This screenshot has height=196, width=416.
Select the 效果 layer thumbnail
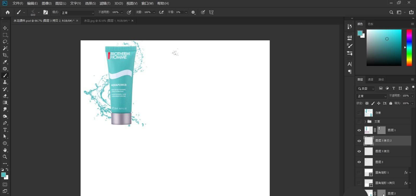(x=368, y=113)
